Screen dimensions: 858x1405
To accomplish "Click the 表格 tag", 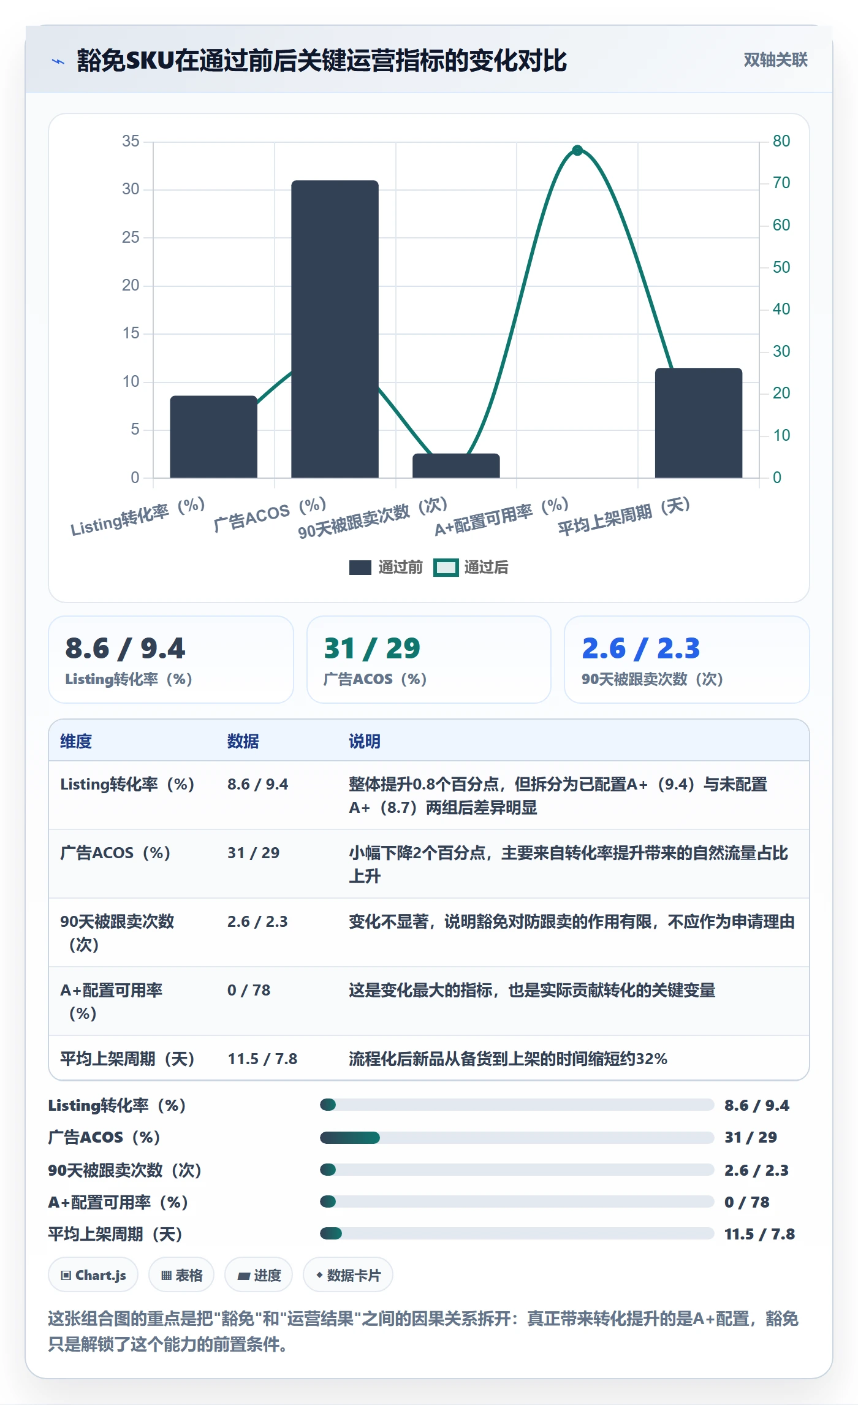I will 181,1275.
